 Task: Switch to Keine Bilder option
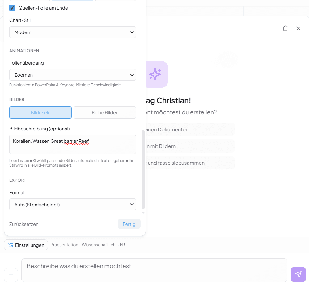[104, 112]
